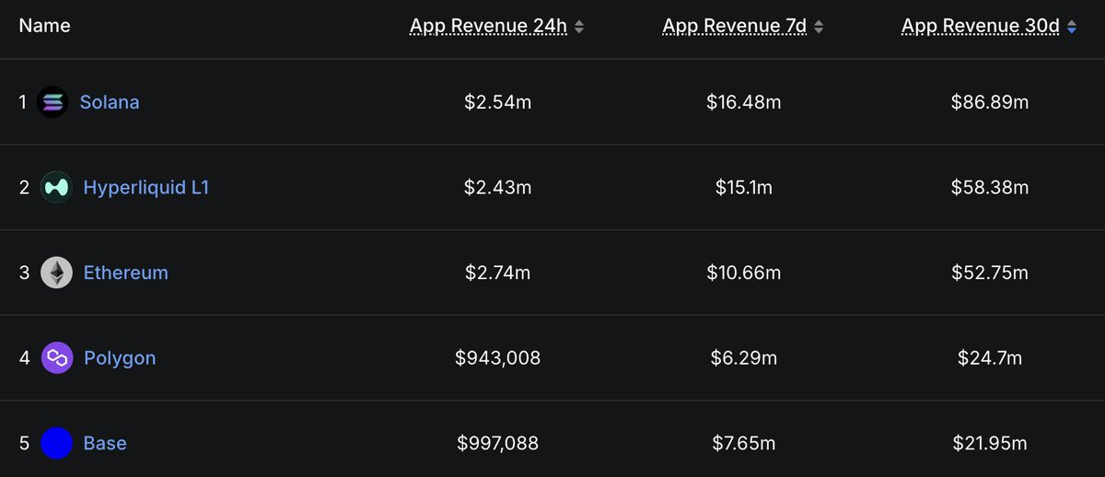Open the Base chain link

(105, 444)
